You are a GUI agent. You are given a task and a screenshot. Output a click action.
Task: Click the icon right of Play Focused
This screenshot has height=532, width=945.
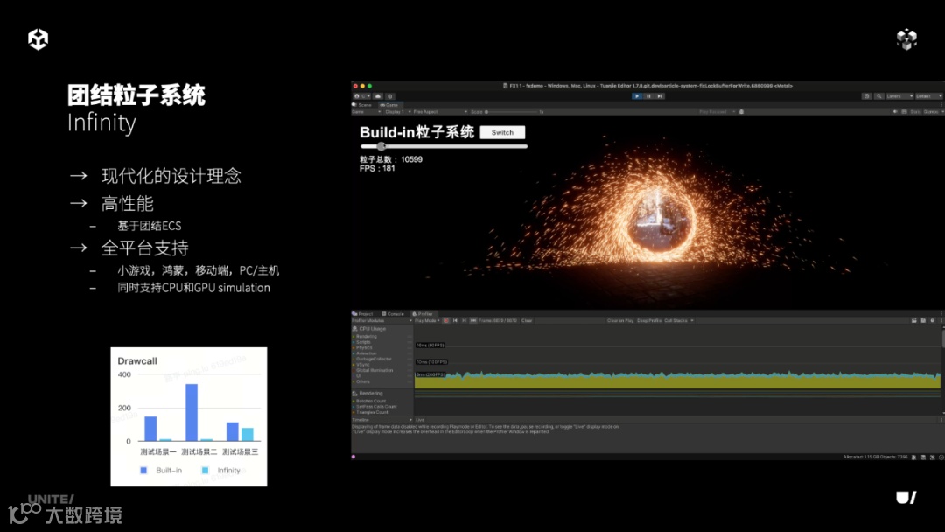(x=741, y=111)
